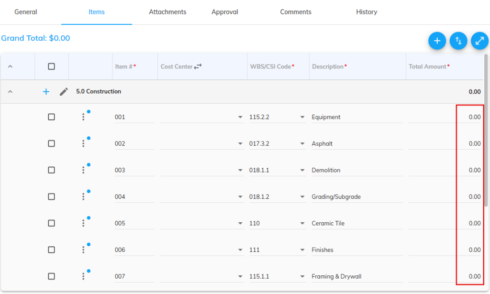Click the Demolition description field

point(357,170)
